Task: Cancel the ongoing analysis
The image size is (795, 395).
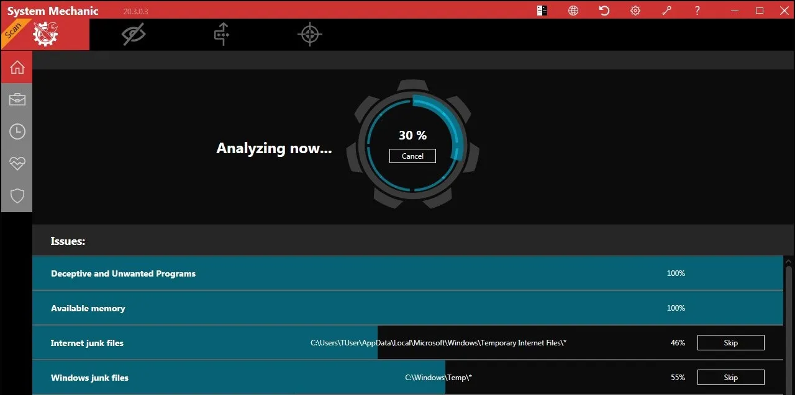Action: 412,156
